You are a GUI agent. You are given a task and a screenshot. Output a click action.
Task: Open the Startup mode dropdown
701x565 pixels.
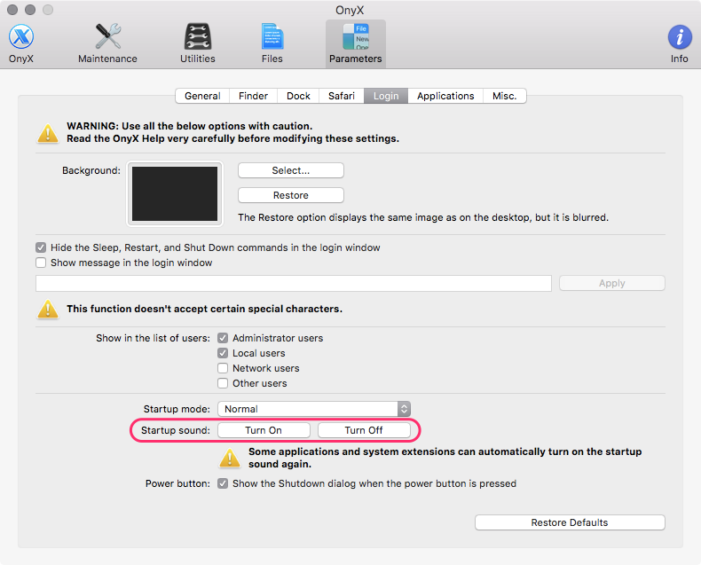click(314, 409)
